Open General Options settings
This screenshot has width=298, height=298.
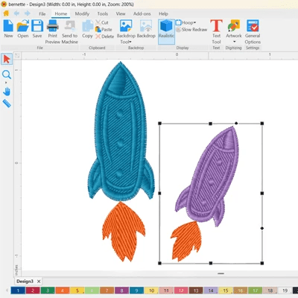tap(253, 32)
